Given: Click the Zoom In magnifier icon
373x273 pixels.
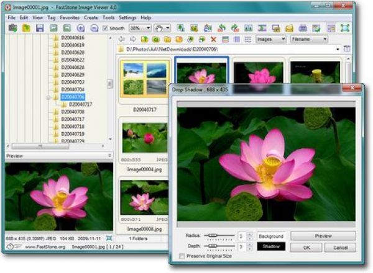Looking at the screenshot, I should (81, 29).
